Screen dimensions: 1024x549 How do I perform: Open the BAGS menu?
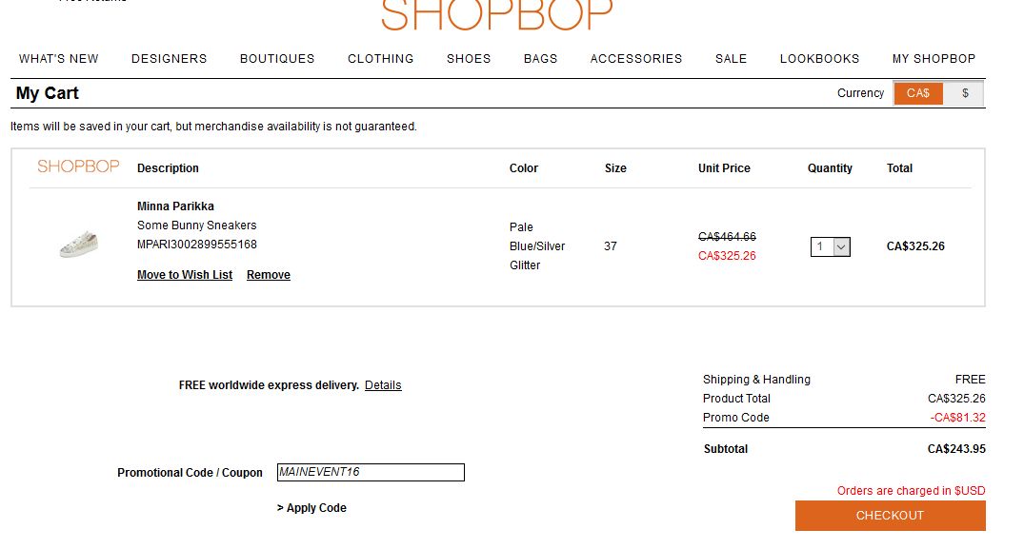pyautogui.click(x=541, y=59)
